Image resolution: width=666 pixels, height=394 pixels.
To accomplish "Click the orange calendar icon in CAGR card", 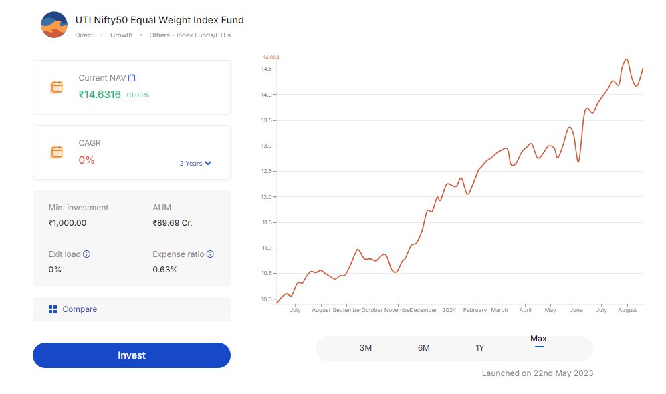I will [56, 152].
